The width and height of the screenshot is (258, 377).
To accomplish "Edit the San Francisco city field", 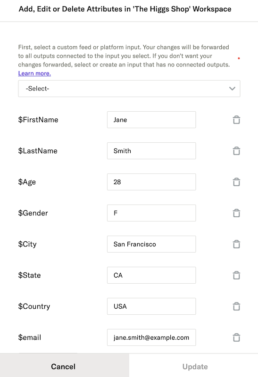I will [151, 244].
